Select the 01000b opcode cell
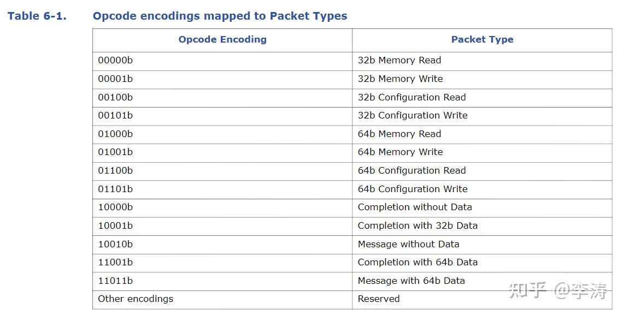Viewport: 622px width, 315px height. tap(115, 134)
